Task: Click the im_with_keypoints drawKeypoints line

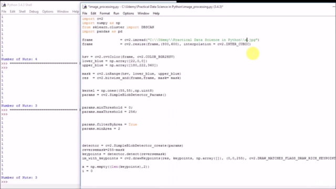Action: pyautogui.click(x=209, y=159)
